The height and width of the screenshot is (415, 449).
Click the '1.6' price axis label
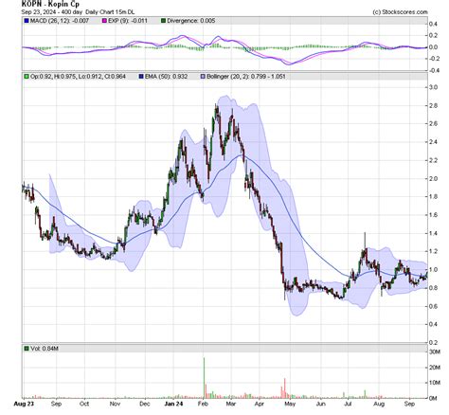(x=434, y=215)
